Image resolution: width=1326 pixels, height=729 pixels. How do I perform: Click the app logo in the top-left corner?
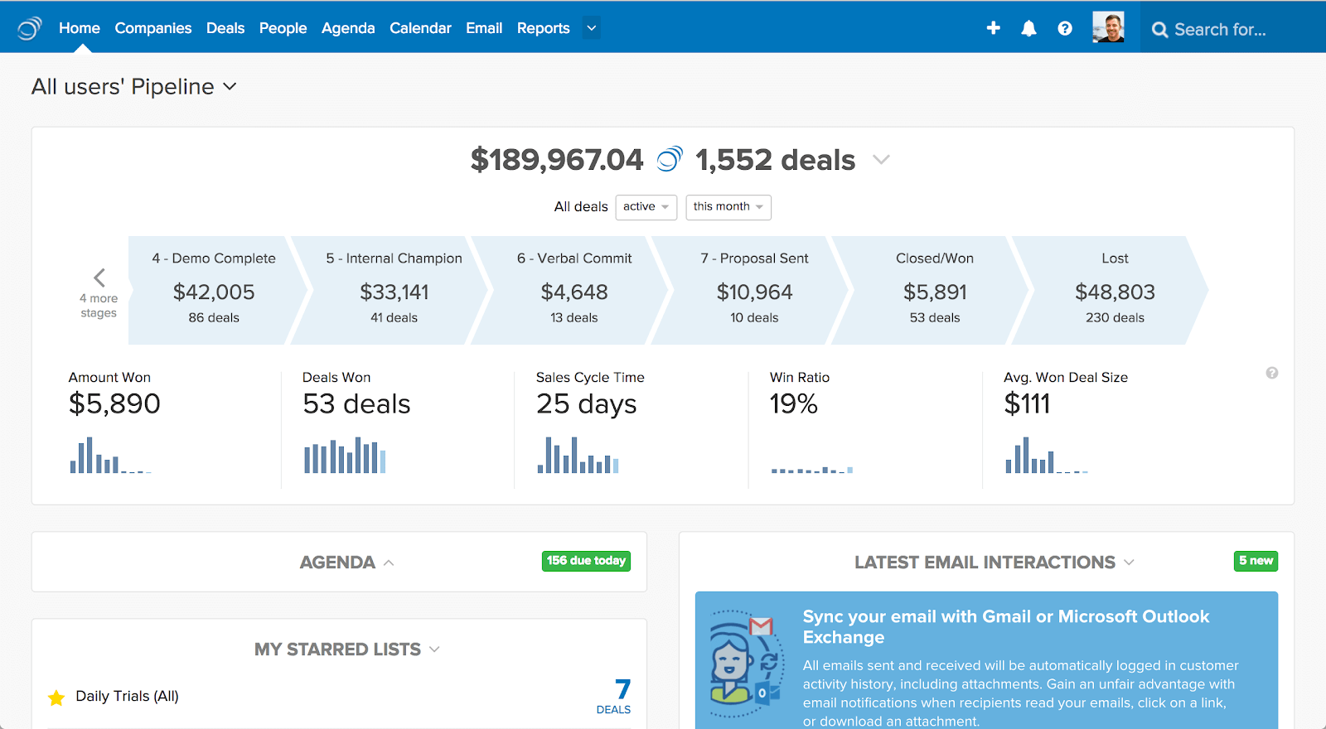pos(30,28)
